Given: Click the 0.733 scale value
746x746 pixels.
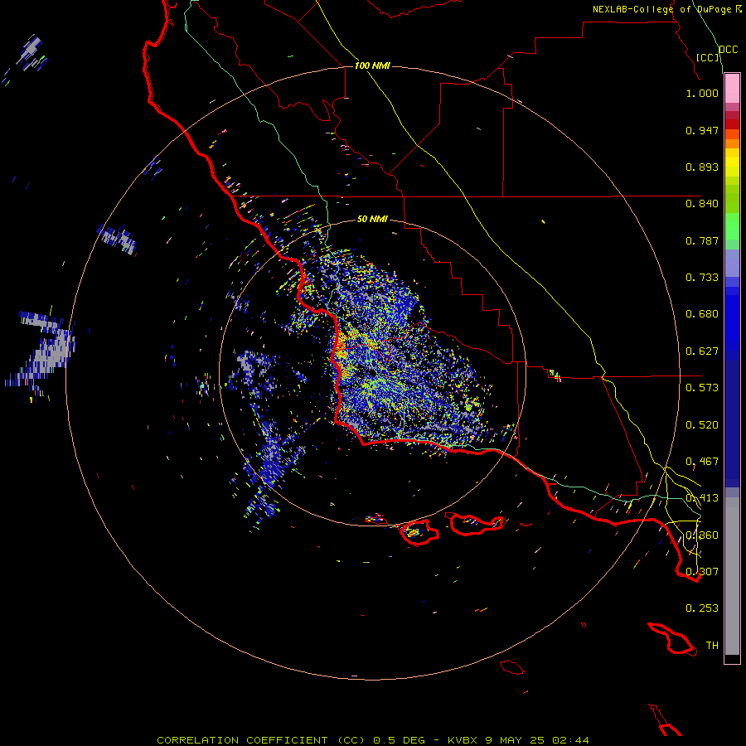Looking at the screenshot, I should click(702, 278).
